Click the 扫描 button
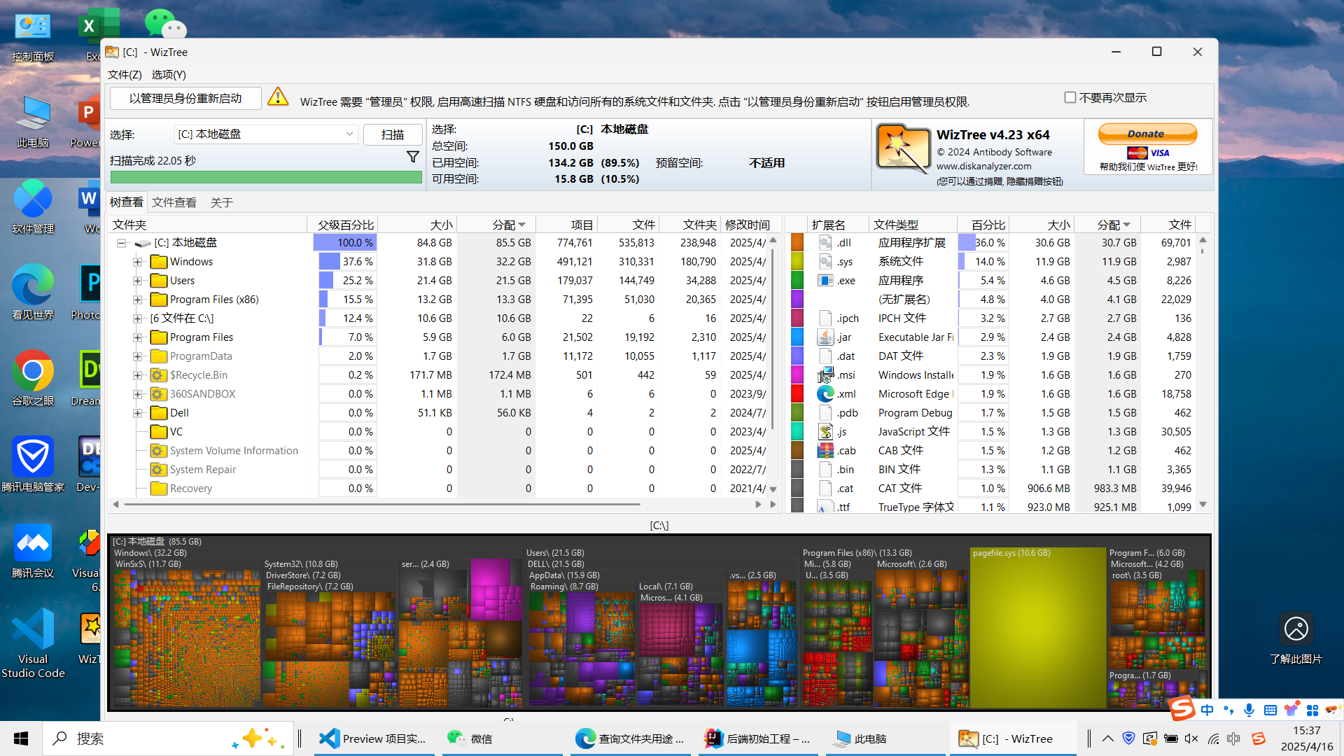 click(393, 134)
